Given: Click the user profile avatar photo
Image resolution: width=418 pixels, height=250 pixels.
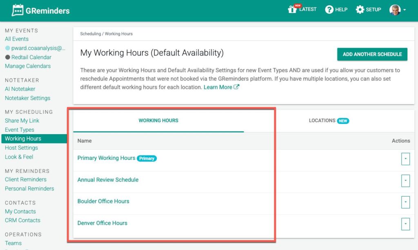Looking at the screenshot, I should click(x=395, y=10).
